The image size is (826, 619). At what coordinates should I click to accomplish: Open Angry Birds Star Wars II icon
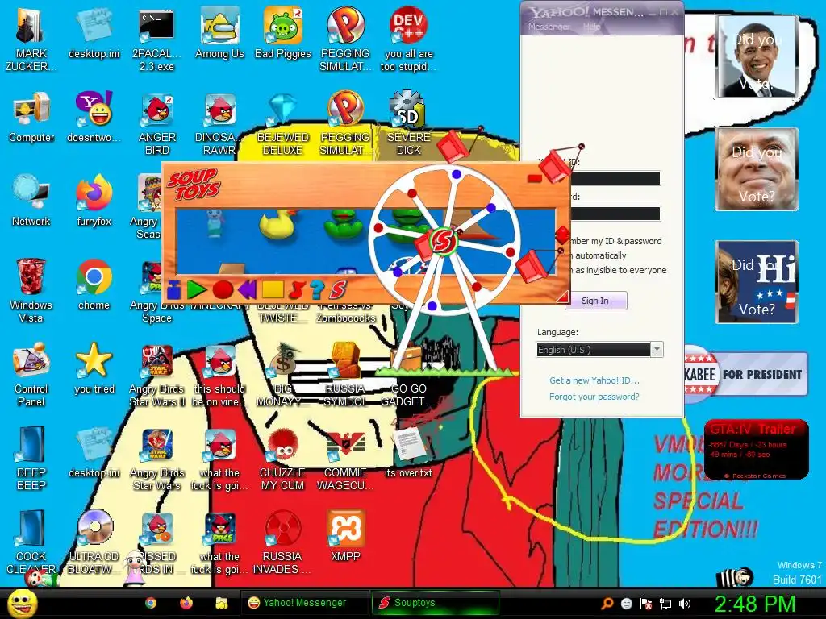pyautogui.click(x=156, y=375)
